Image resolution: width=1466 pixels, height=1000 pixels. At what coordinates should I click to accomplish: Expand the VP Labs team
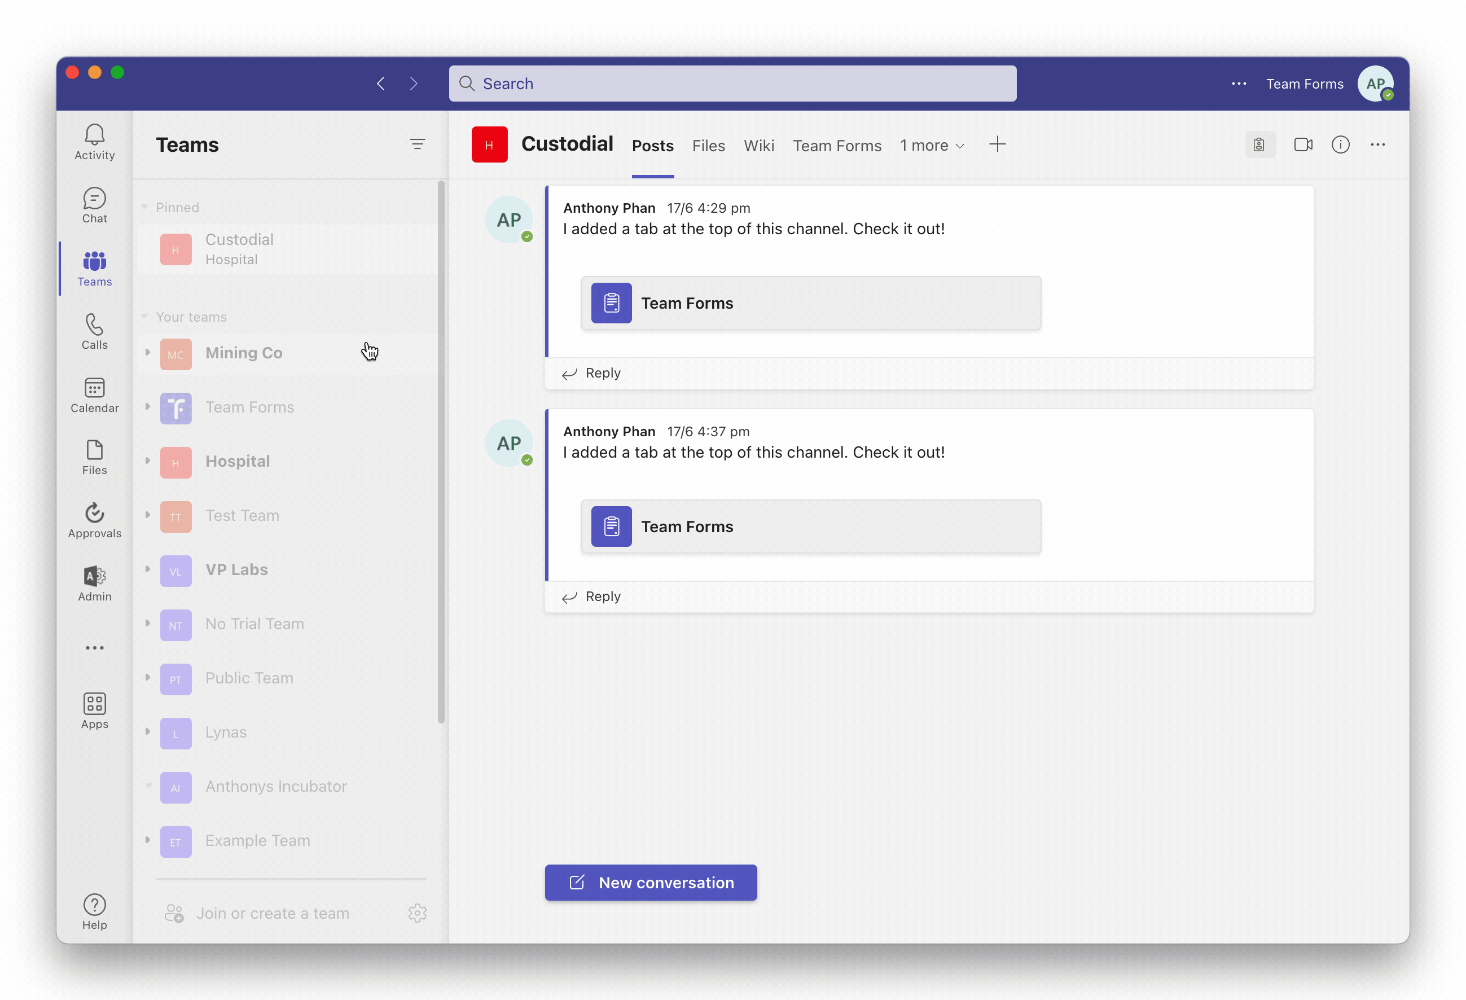(x=148, y=570)
